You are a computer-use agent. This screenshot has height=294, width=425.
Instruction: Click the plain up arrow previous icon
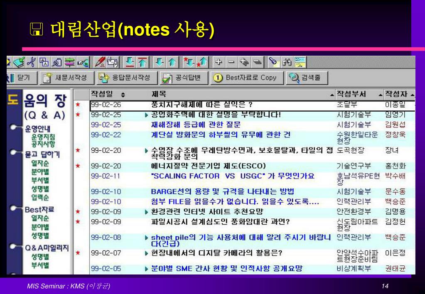pos(172,62)
